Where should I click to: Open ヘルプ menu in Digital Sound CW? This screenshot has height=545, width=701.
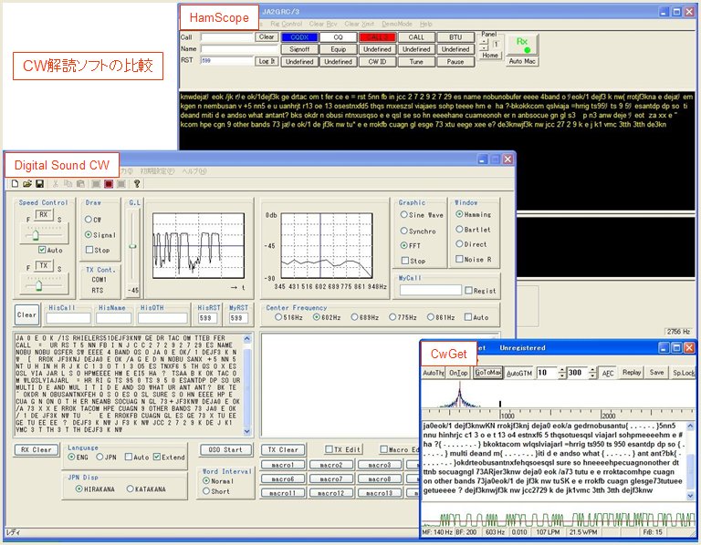[194, 171]
